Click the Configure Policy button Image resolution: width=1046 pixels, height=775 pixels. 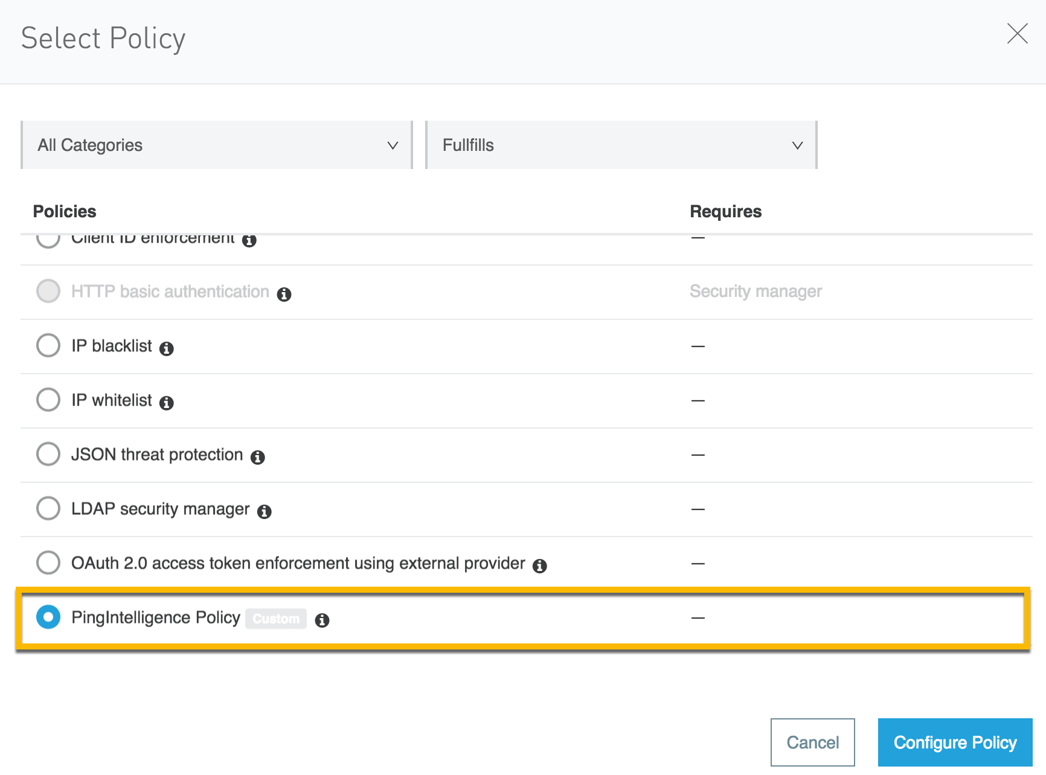955,742
